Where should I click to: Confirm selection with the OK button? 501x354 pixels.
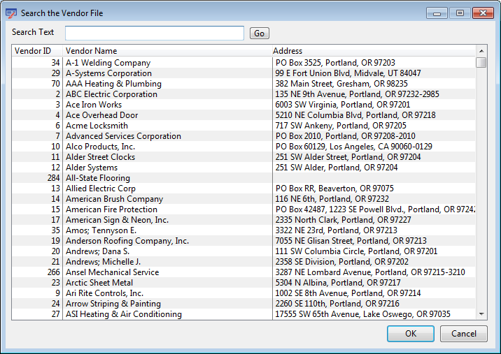click(x=410, y=334)
